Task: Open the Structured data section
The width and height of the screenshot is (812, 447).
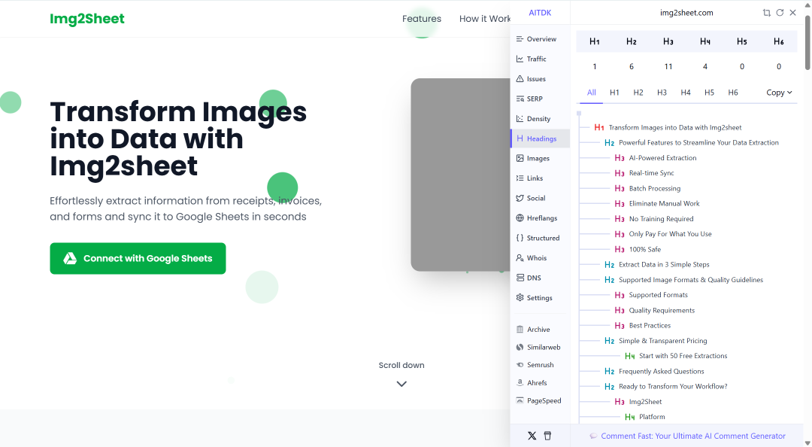Action: [540, 238]
